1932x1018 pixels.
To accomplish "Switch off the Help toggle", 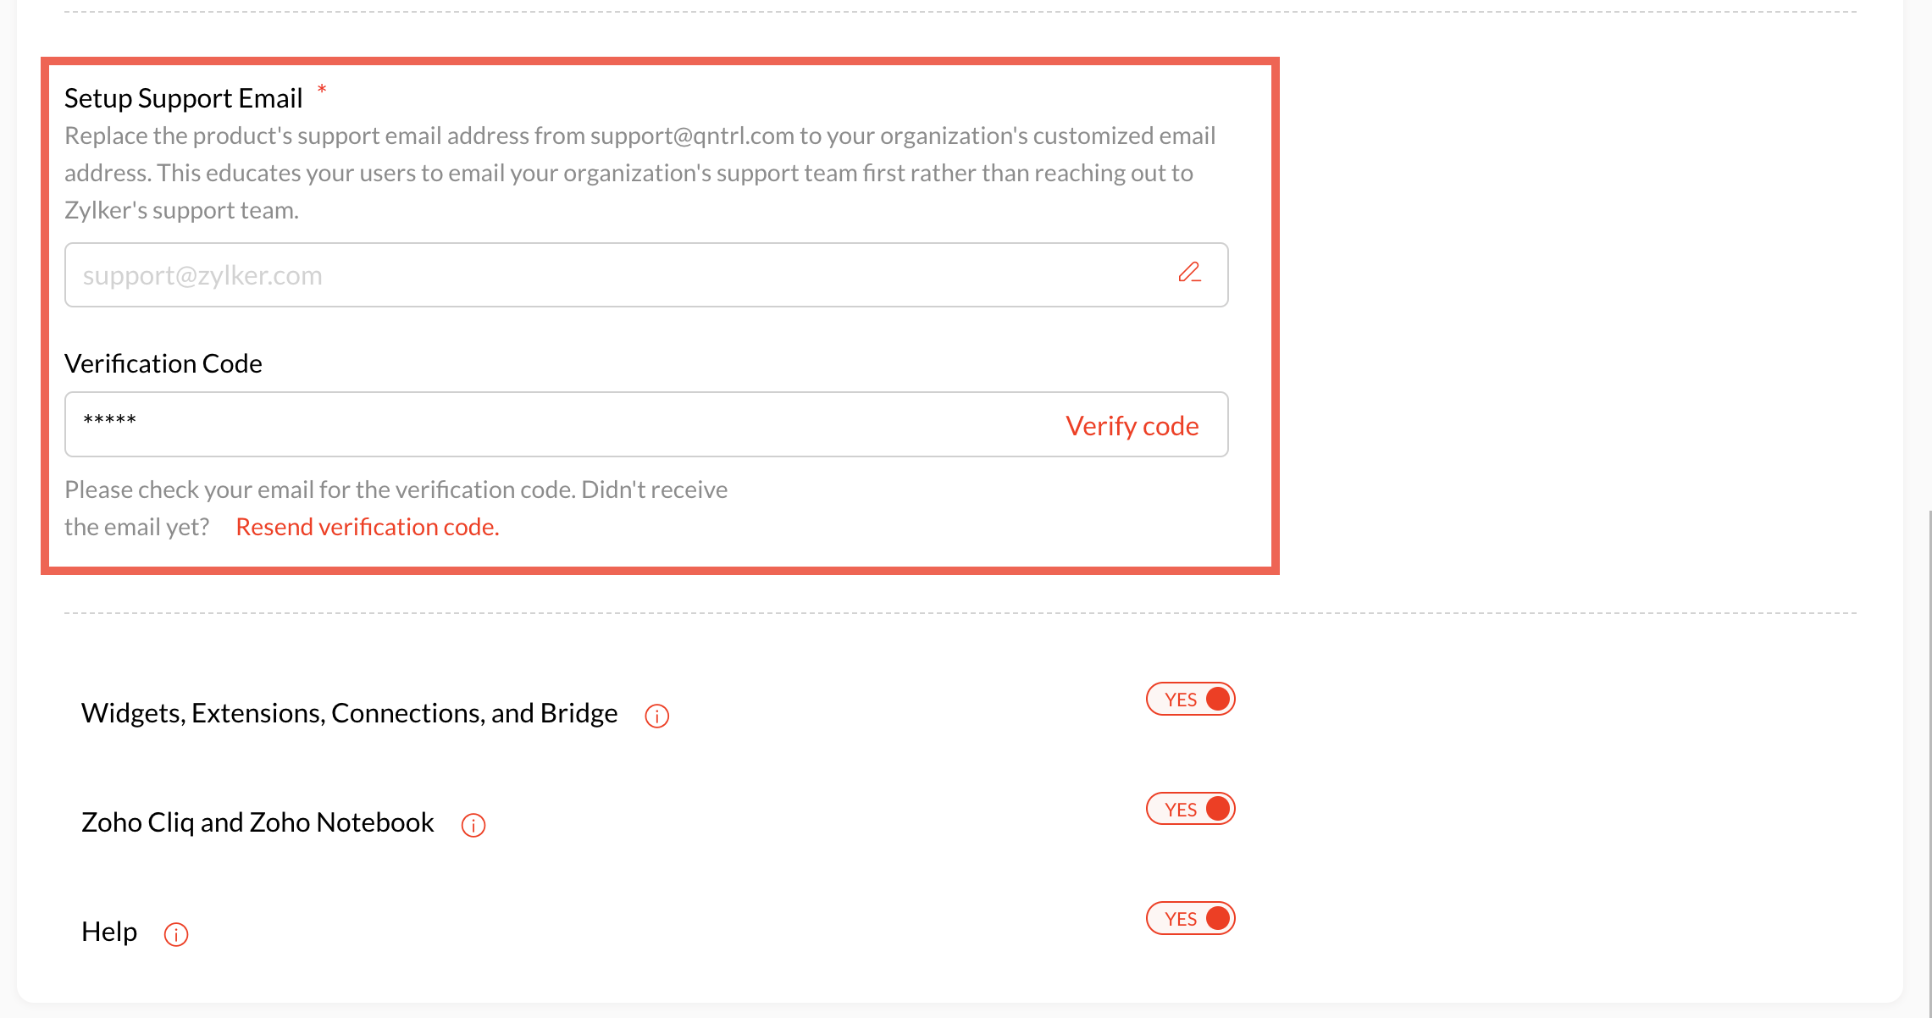I will click(x=1190, y=918).
